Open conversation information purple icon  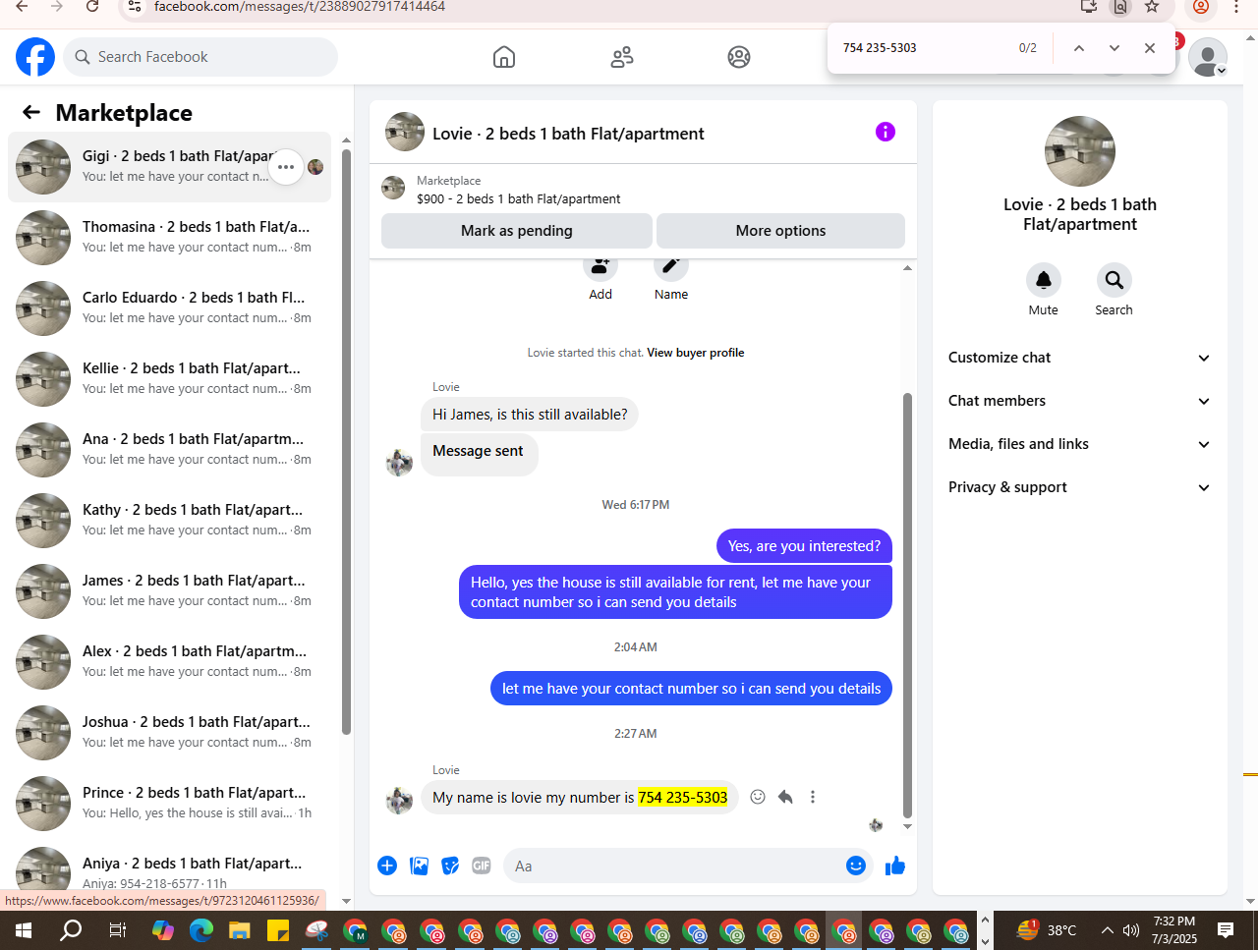coord(886,132)
